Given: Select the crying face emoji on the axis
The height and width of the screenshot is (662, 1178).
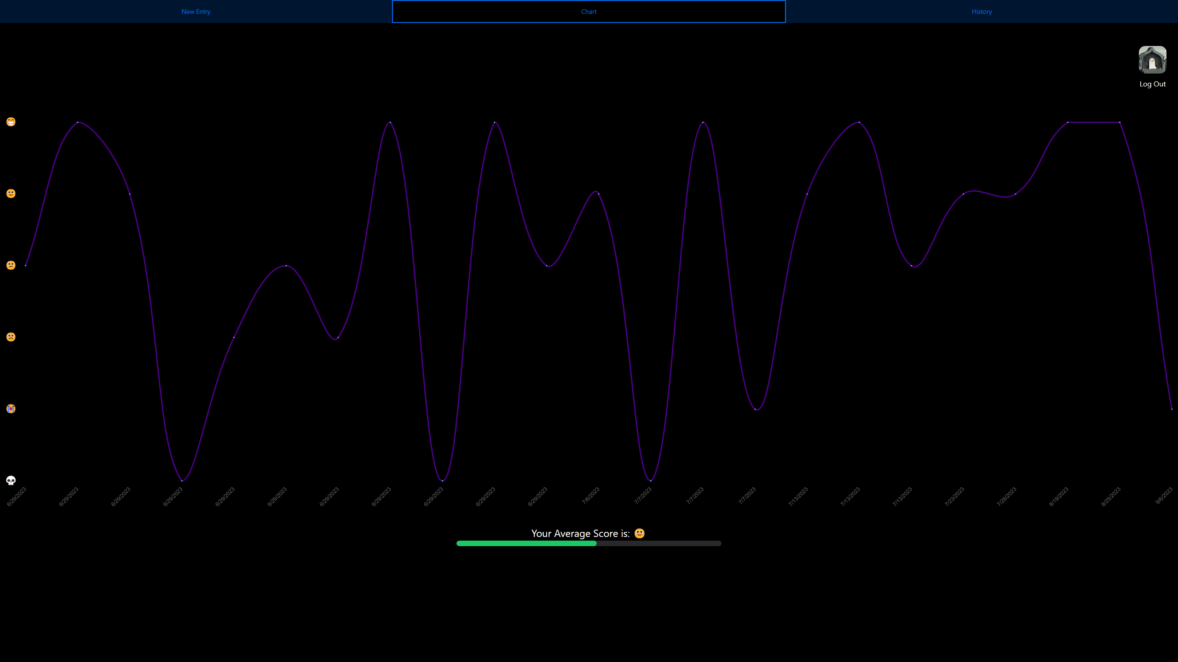Looking at the screenshot, I should click(x=10, y=409).
